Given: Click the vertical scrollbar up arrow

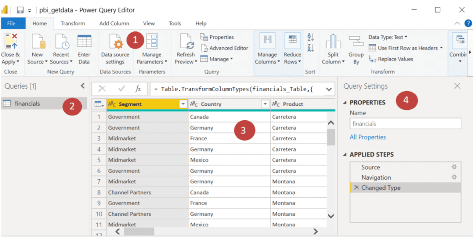Looking at the screenshot, I should click(331, 123).
